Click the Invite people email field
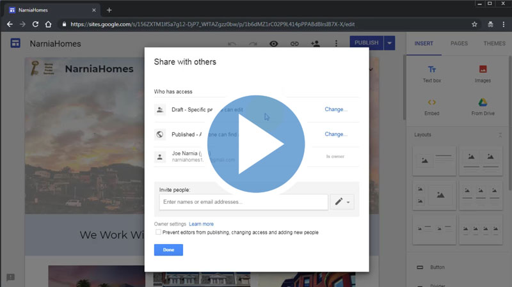Image resolution: width=512 pixels, height=287 pixels. point(244,202)
